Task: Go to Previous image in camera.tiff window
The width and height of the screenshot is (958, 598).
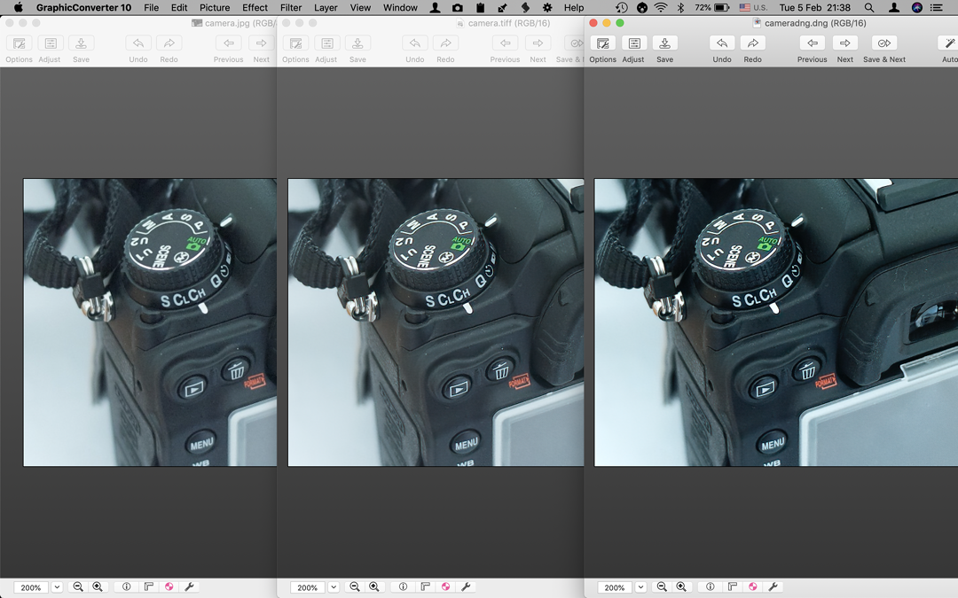Action: click(505, 43)
